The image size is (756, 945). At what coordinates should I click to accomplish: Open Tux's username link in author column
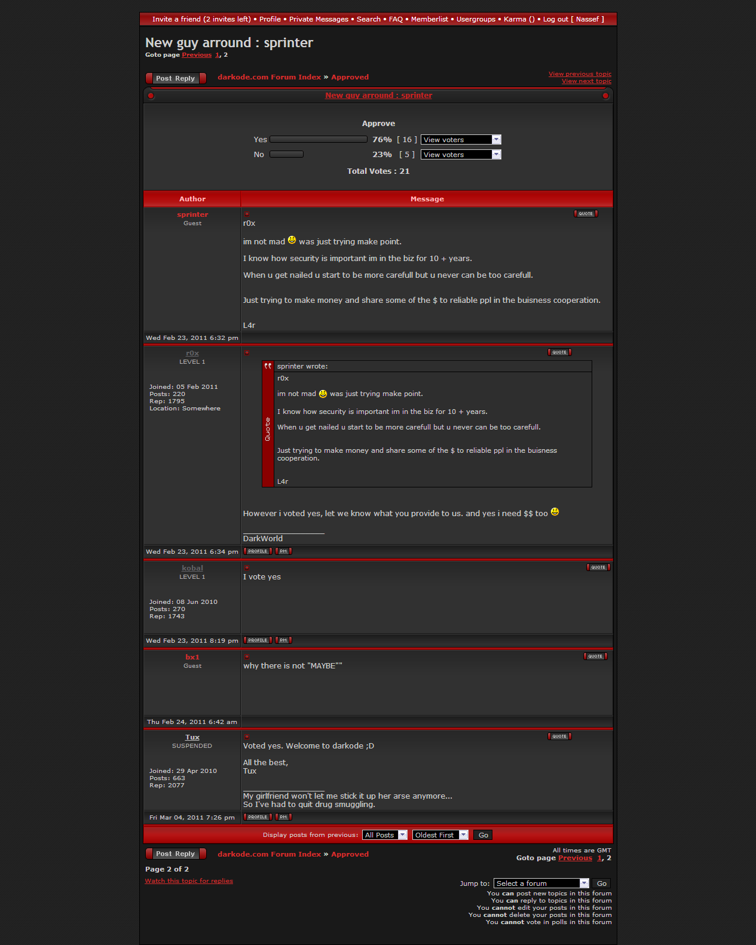point(192,738)
